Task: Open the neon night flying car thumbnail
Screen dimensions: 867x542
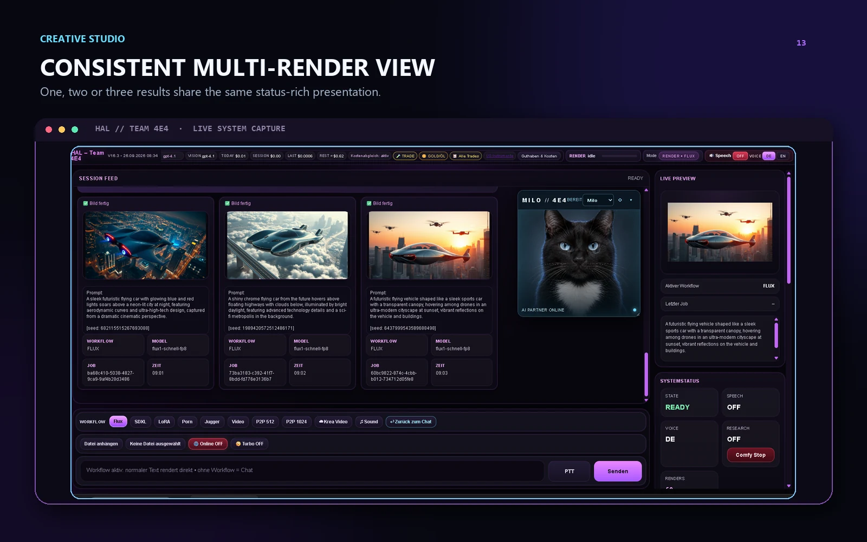Action: coord(146,246)
